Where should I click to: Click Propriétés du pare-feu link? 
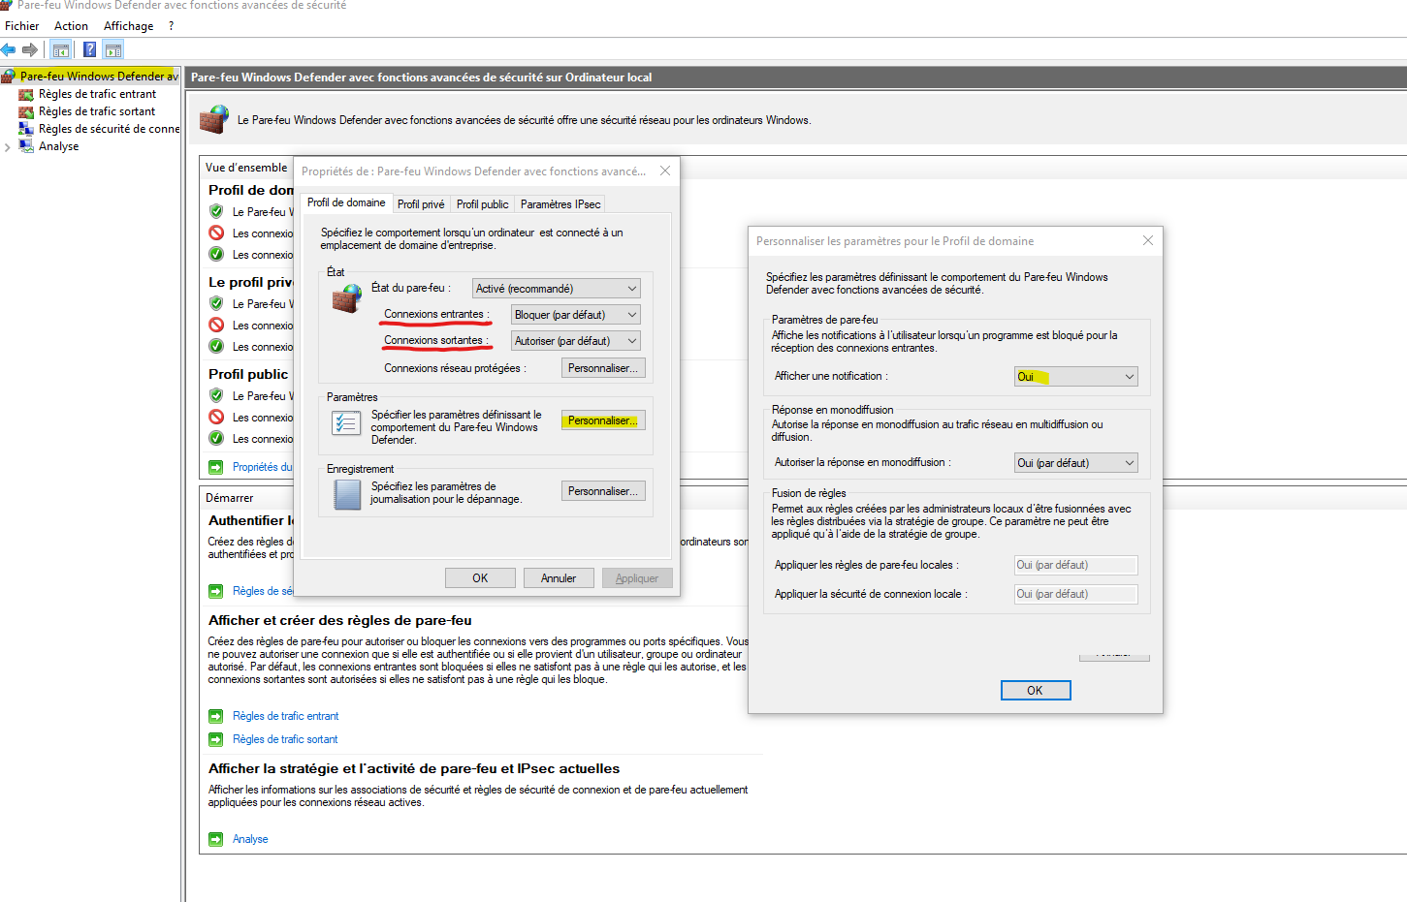click(262, 467)
